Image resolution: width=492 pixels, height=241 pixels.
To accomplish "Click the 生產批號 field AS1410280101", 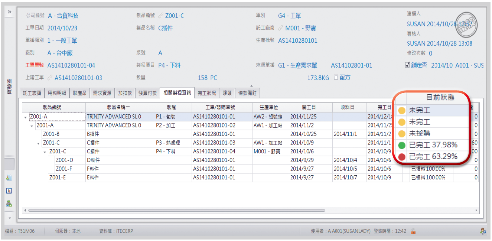I will pyautogui.click(x=298, y=40).
